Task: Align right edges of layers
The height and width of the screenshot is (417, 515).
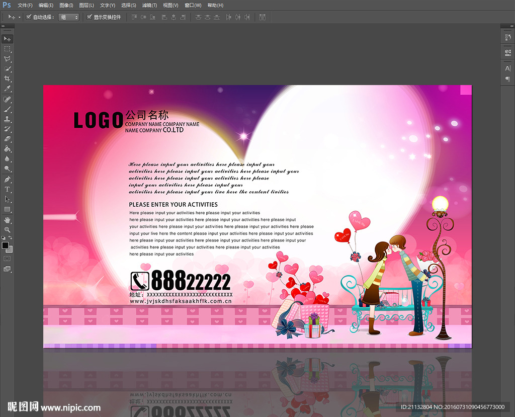Action: (183, 17)
